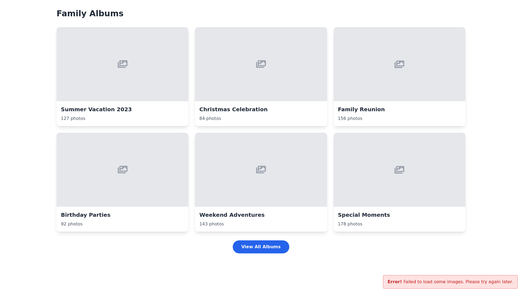Select the Weekend Adventures album title
This screenshot has width=522, height=293.
pyautogui.click(x=232, y=215)
